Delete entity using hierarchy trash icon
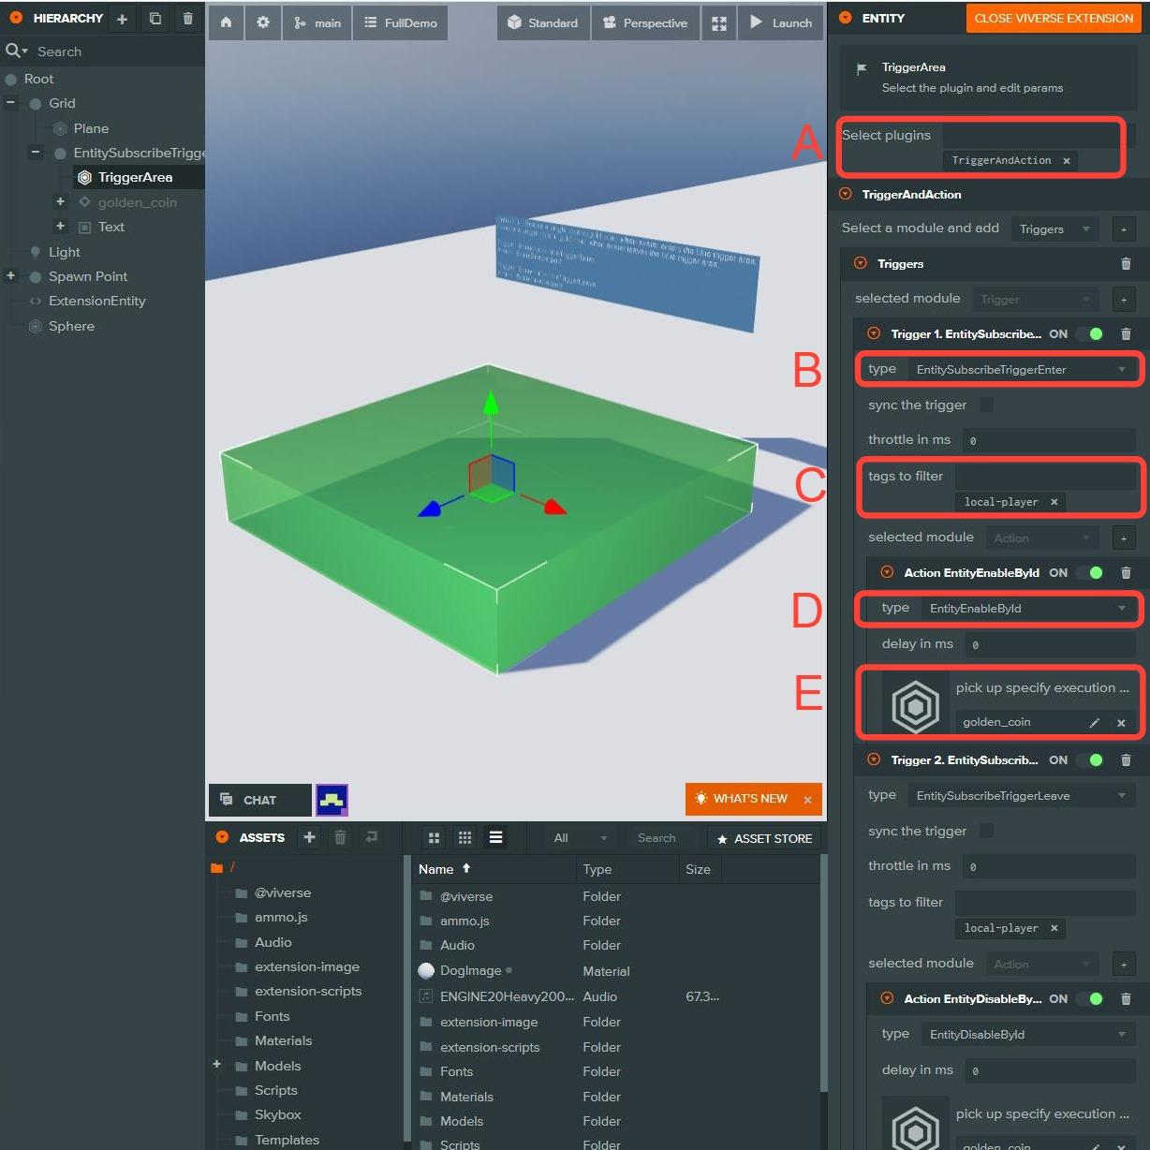The height and width of the screenshot is (1150, 1150). (x=188, y=19)
